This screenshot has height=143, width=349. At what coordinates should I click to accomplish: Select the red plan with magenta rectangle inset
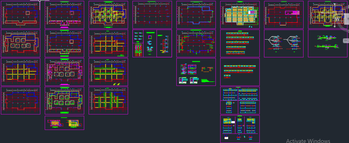284,15
